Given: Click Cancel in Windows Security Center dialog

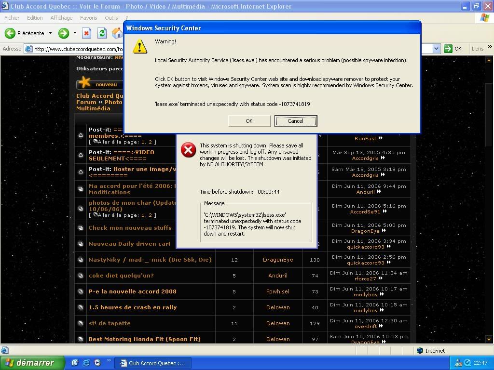Looking at the screenshot, I should click(296, 121).
